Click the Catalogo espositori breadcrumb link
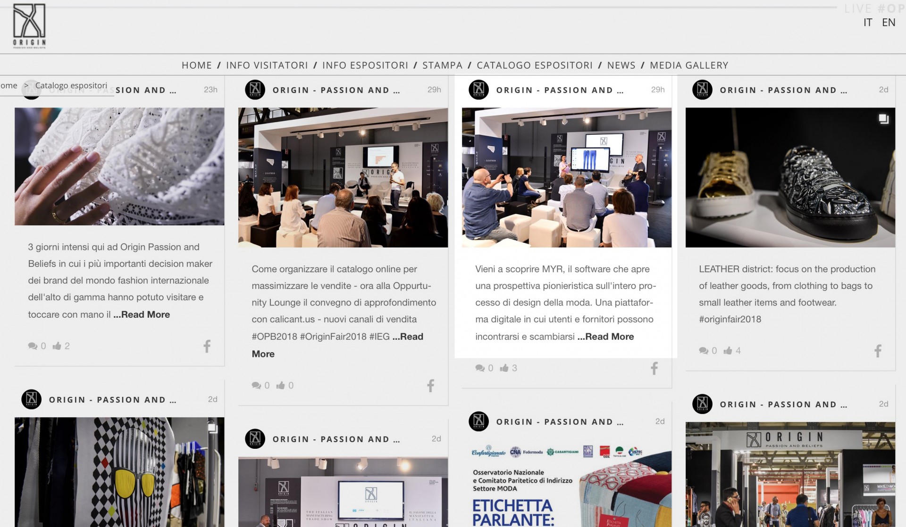 71,85
